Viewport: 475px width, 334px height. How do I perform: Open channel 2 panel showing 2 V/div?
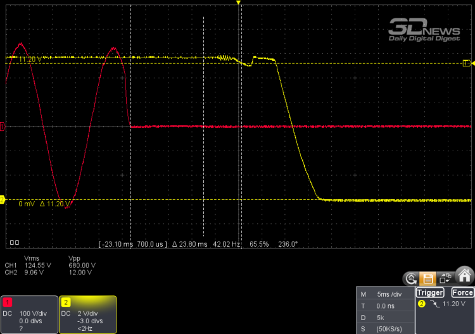87,314
